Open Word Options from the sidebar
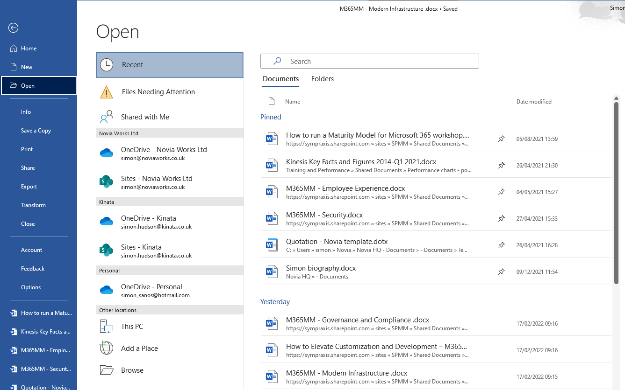 coord(30,287)
